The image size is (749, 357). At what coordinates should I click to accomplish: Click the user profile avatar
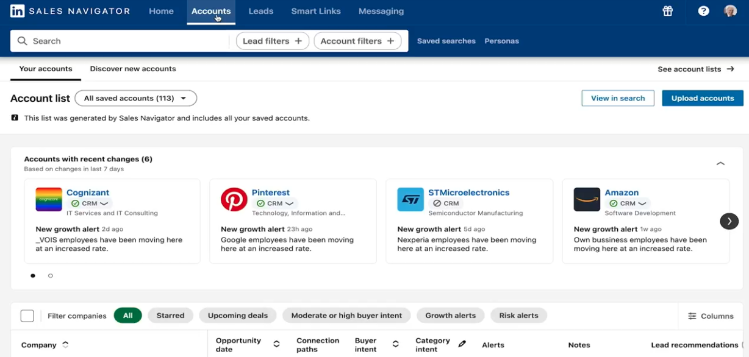pyautogui.click(x=730, y=11)
